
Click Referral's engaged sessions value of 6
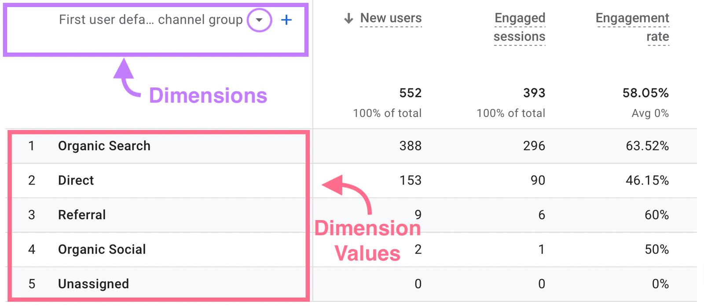coord(542,215)
